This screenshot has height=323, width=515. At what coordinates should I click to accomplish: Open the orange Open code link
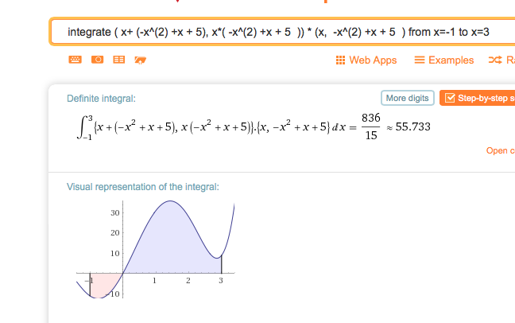tap(501, 150)
